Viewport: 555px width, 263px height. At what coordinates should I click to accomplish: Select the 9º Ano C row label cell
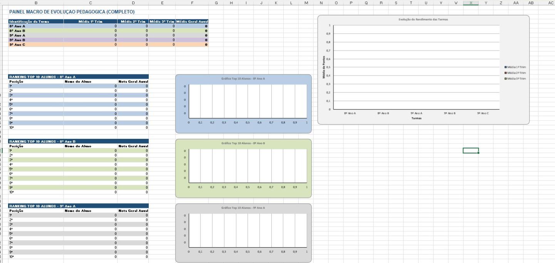tap(36, 44)
